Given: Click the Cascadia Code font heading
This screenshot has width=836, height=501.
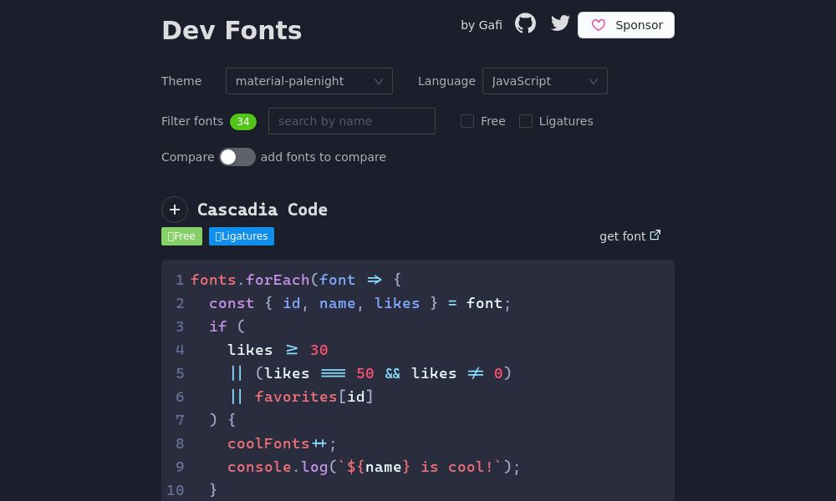Looking at the screenshot, I should point(263,210).
